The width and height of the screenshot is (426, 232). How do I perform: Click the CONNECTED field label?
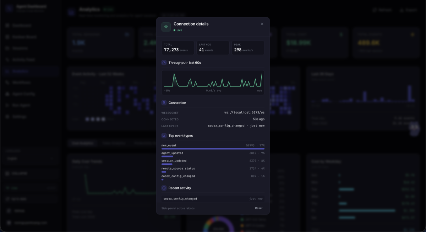pyautogui.click(x=170, y=119)
